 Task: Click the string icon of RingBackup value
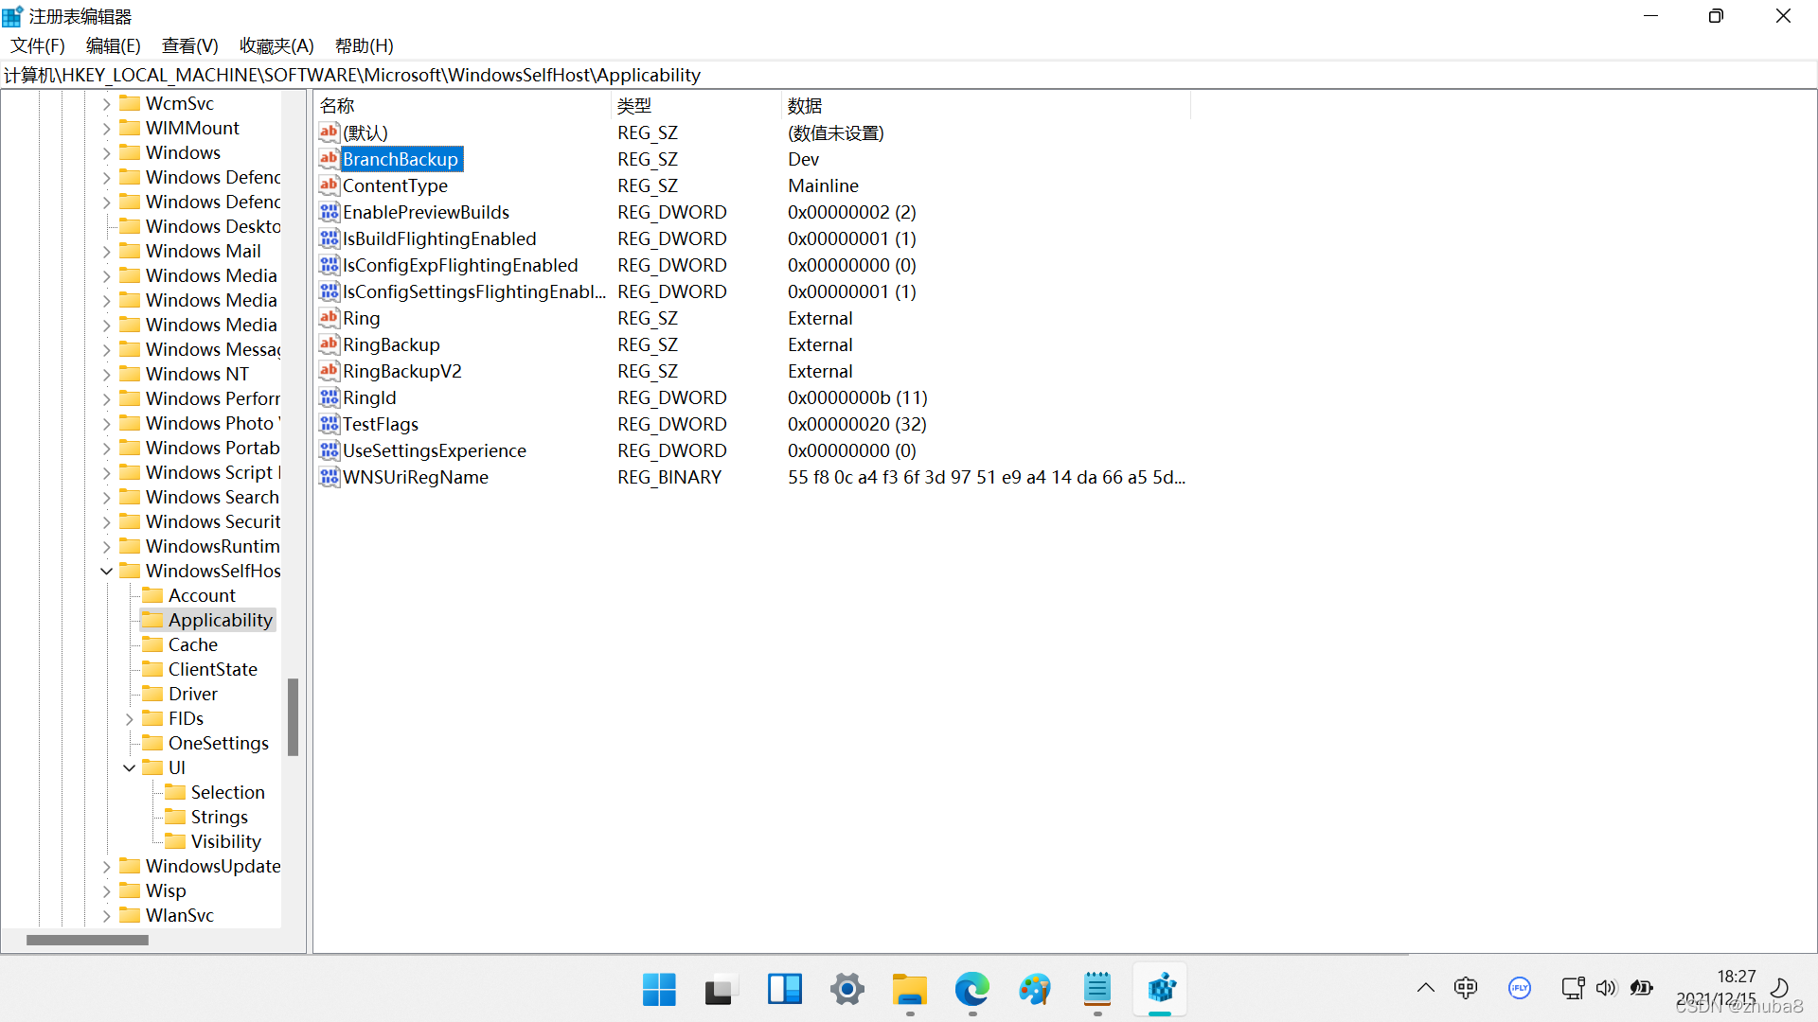point(329,344)
